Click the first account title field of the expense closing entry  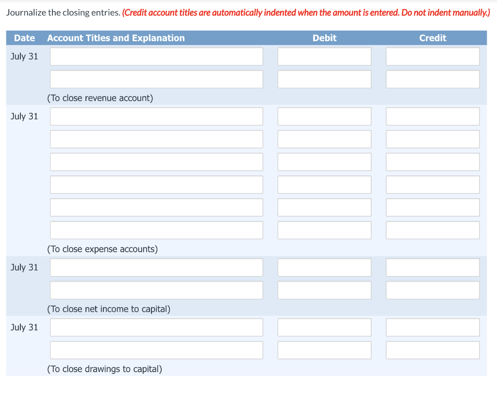coord(156,116)
